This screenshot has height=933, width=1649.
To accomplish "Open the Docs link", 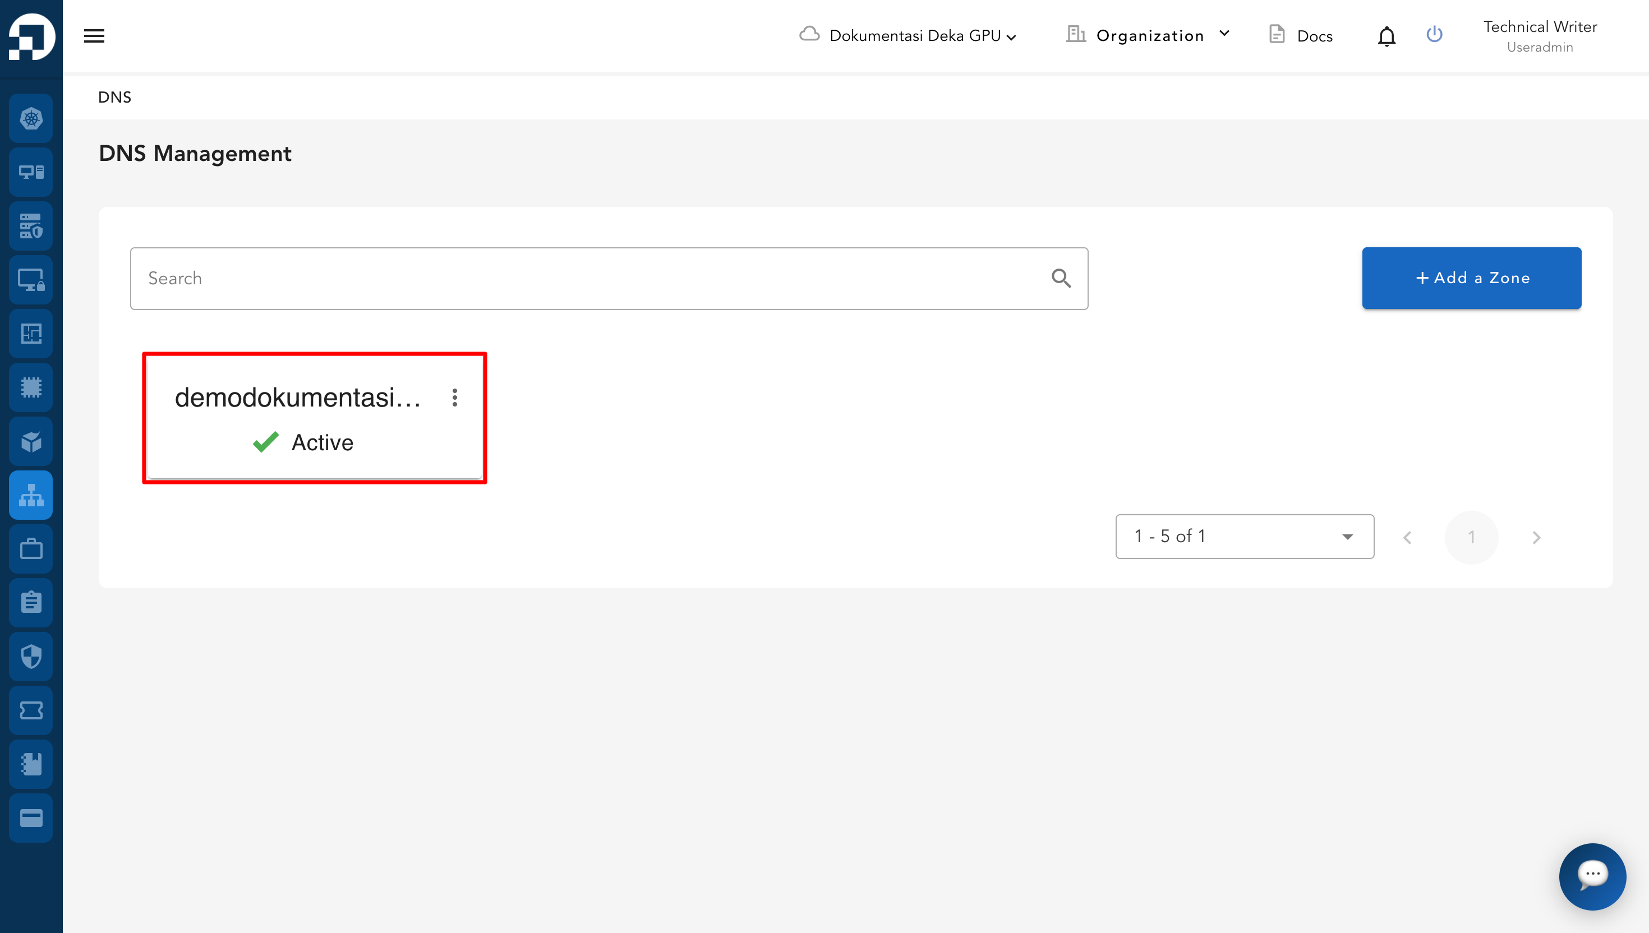I will pos(1301,36).
